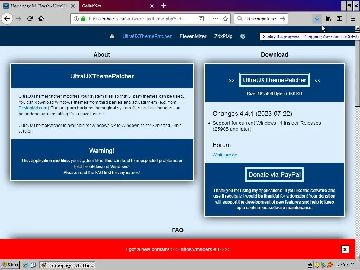Screen dimensions: 360x270
Task: Open the ElevenMizer navigation item
Action: pyautogui.click(x=193, y=36)
